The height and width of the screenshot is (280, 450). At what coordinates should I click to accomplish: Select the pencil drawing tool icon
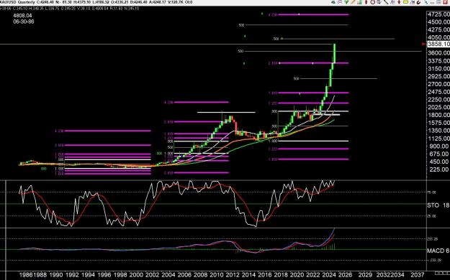353,2
